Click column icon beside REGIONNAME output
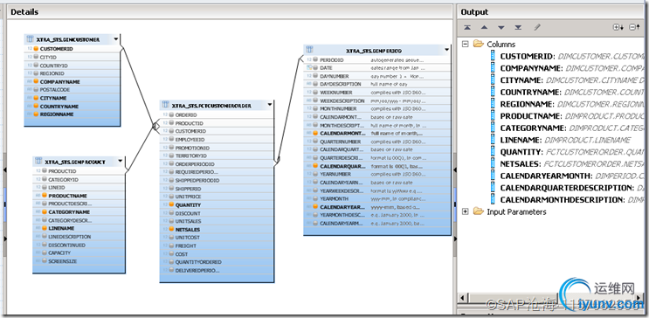Image resolution: width=649 pixels, height=318 pixels. tap(493, 104)
